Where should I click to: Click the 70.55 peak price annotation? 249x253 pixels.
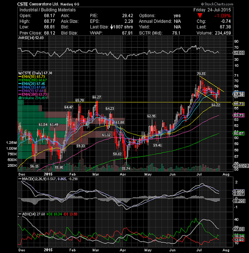coord(201,74)
